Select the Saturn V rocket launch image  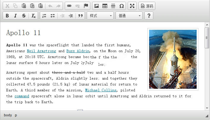coord(173,59)
